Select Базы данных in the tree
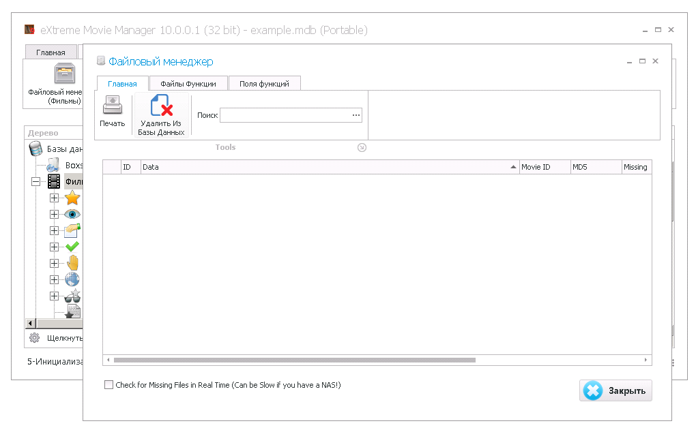This screenshot has width=696, height=432. [65, 149]
